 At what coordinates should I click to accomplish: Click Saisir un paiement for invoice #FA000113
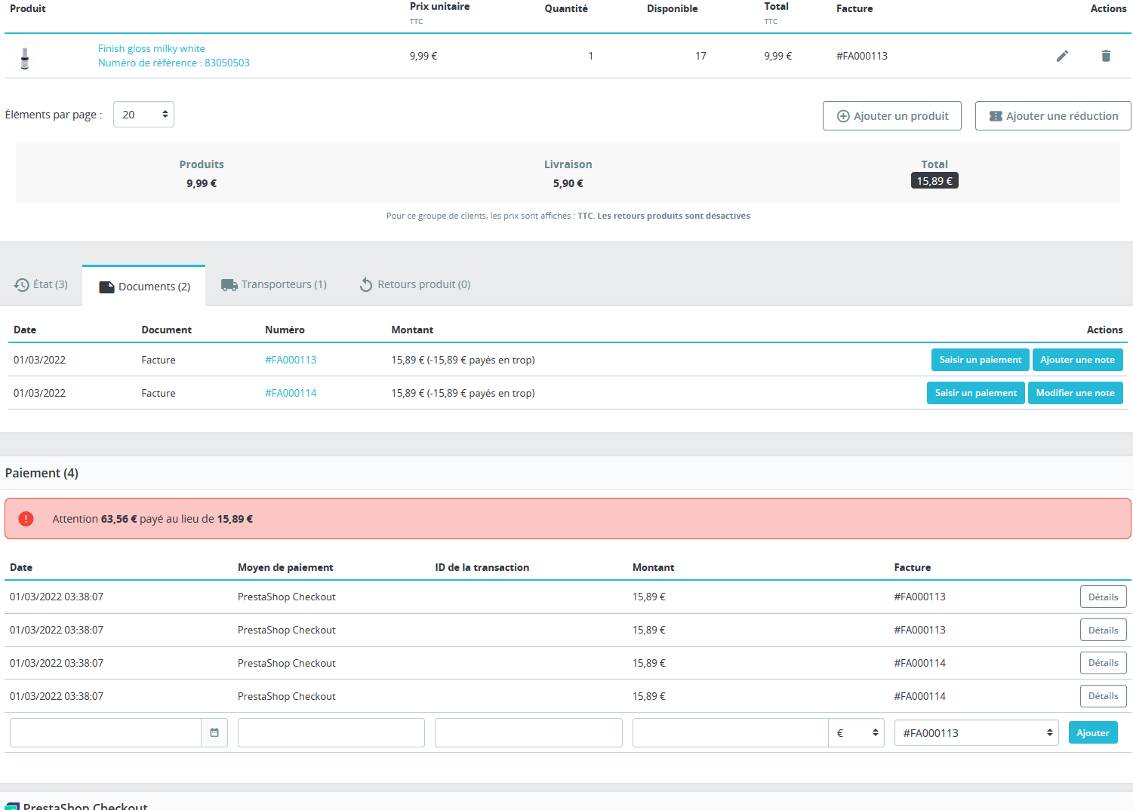pyautogui.click(x=980, y=360)
